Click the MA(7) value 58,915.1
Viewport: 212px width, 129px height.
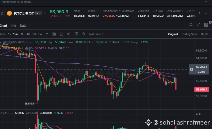tap(17, 48)
